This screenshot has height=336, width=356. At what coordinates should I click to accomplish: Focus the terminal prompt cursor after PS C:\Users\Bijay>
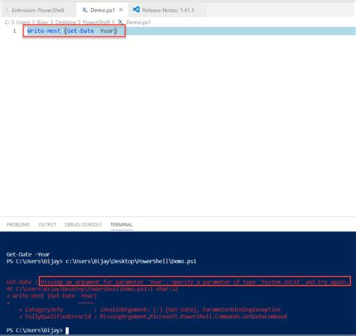(x=67, y=331)
